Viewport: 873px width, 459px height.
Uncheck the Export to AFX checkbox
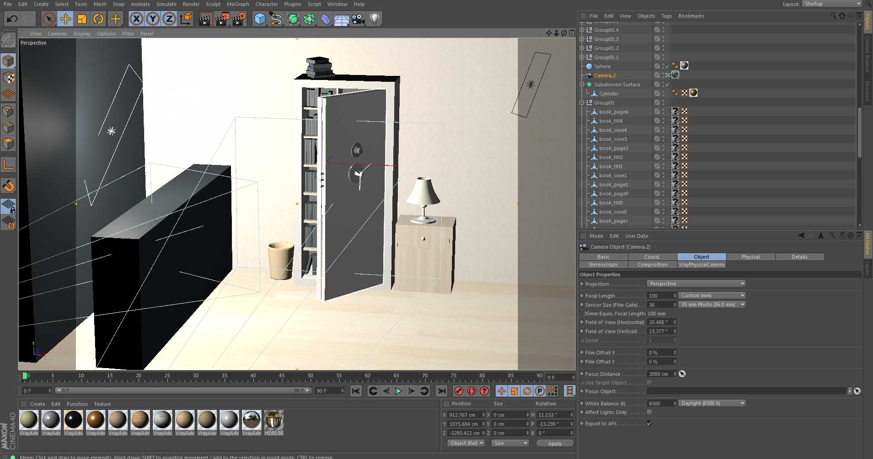(x=649, y=424)
